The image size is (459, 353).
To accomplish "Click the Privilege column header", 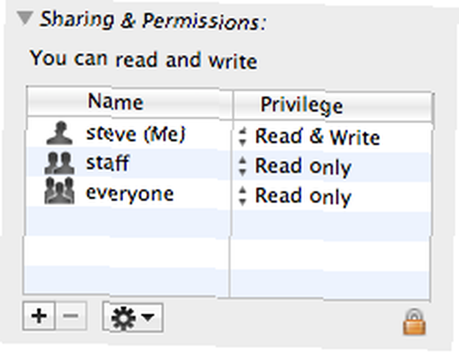I will (333, 106).
